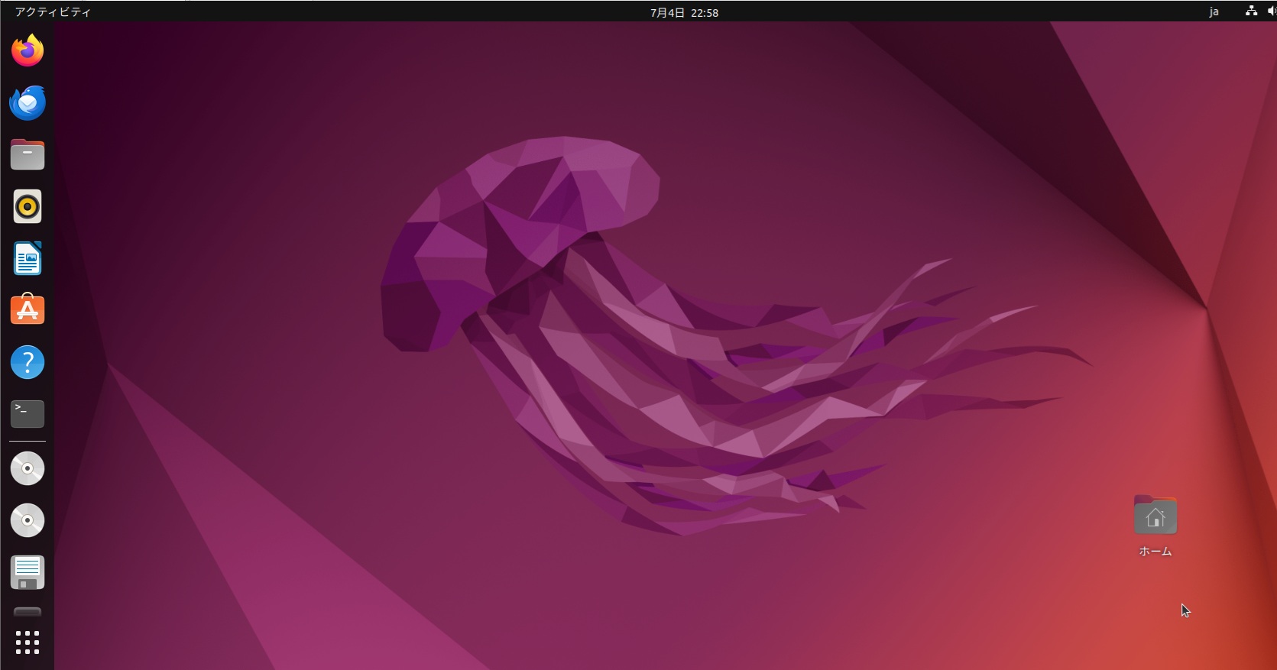Click アクティビティ overview button
The image size is (1277, 670).
(x=53, y=12)
